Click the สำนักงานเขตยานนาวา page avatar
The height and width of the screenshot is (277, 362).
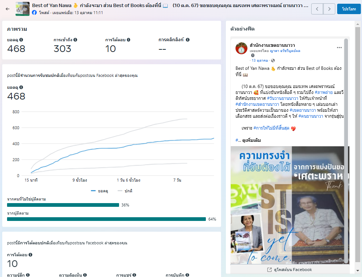[x=241, y=48]
